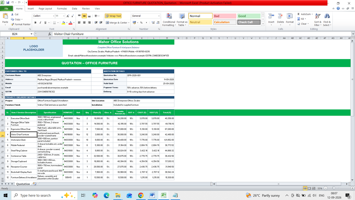The height and width of the screenshot is (200, 355).
Task: Toggle Italic formatting
Action: click(40, 23)
